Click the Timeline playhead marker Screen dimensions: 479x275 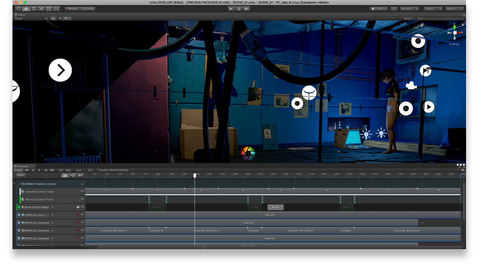[194, 176]
